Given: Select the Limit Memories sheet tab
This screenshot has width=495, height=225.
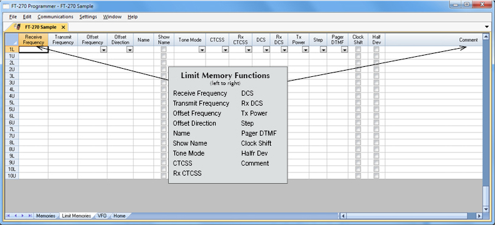Looking at the screenshot, I should tap(76, 216).
